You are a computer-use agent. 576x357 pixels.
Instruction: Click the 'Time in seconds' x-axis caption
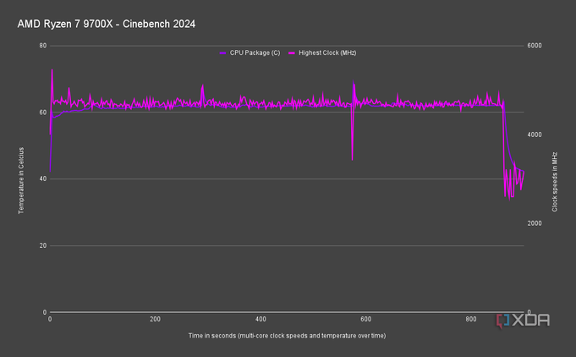coord(287,336)
